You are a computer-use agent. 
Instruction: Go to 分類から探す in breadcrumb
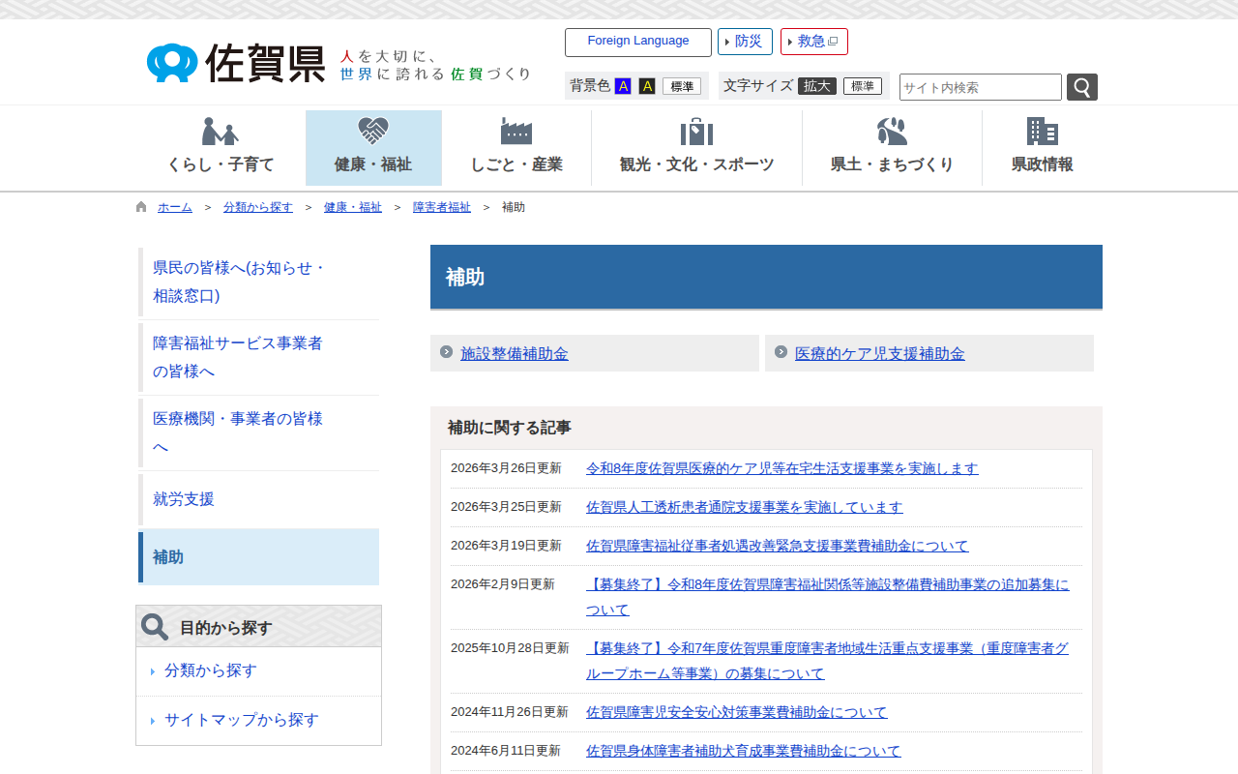(x=258, y=207)
